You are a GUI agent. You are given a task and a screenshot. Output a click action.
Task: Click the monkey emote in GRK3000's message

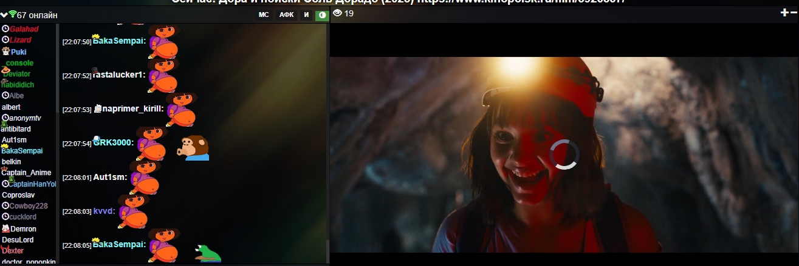tap(193, 148)
